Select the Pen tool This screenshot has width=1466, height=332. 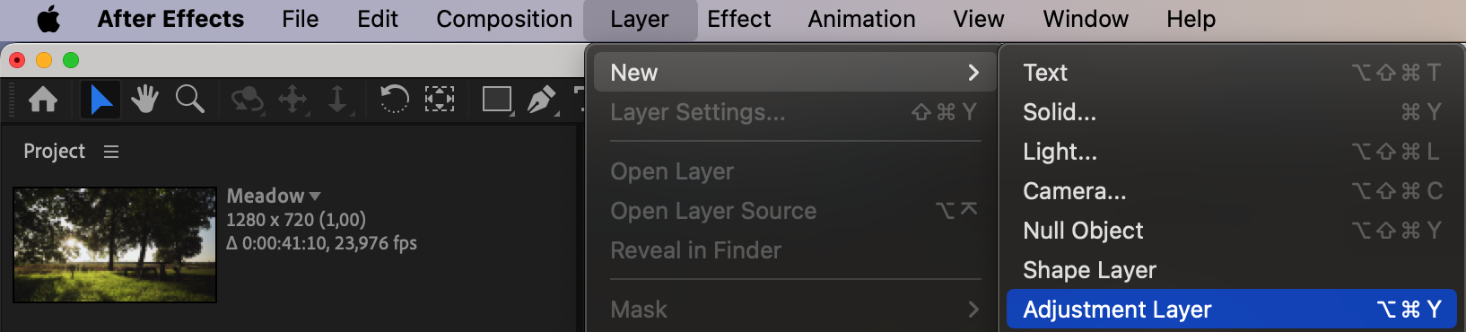(x=542, y=100)
